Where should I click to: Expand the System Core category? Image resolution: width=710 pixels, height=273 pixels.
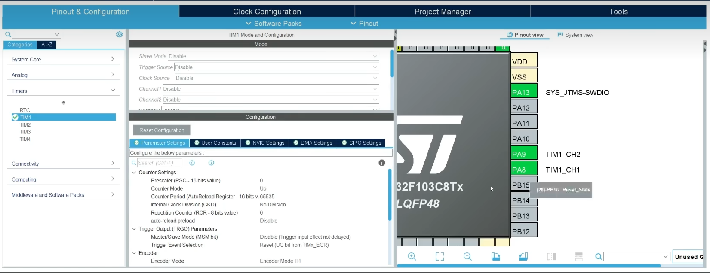[x=63, y=59]
